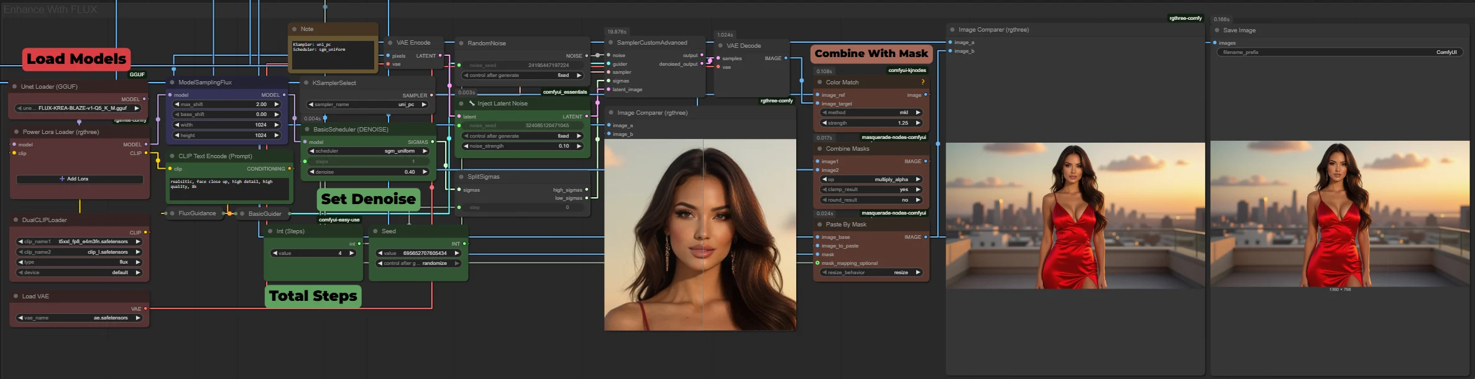
Task: Collapse the KSamplerSelect node dot
Action: click(306, 82)
